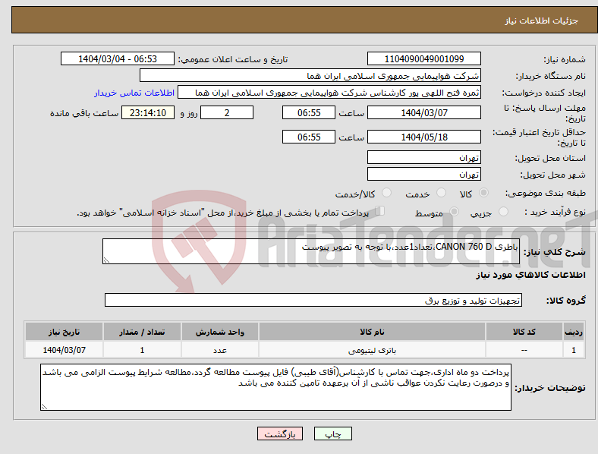Click the بازگشت back button
This screenshot has height=454, width=598.
pyautogui.click(x=280, y=434)
